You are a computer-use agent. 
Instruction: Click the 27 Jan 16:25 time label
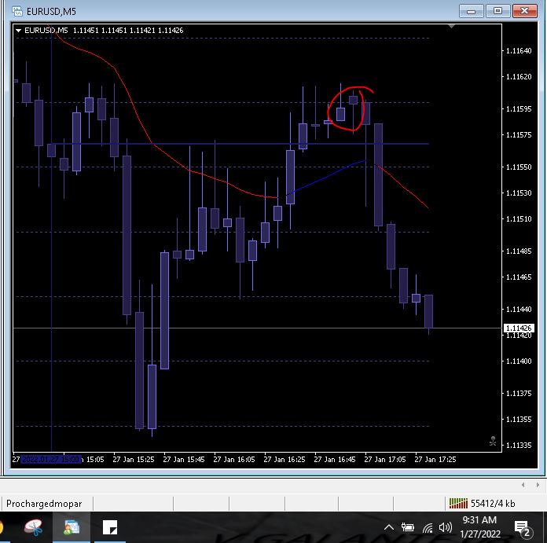point(285,460)
